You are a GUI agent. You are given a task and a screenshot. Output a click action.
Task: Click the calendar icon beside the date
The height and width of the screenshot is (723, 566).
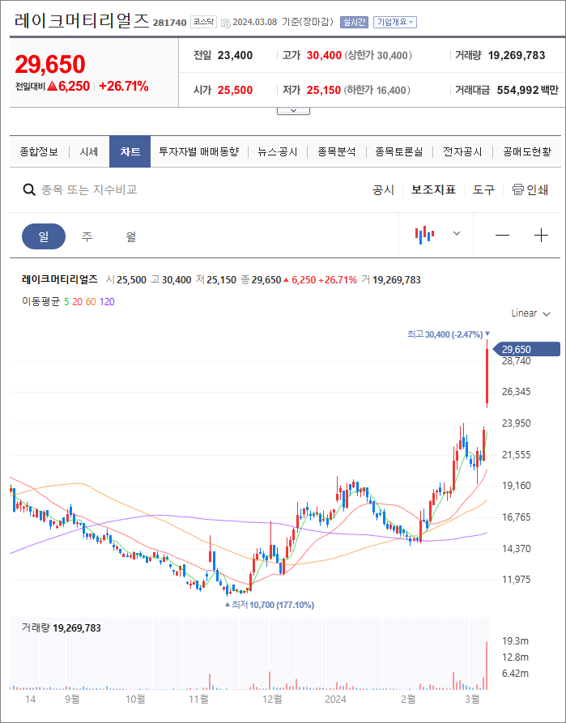click(226, 23)
